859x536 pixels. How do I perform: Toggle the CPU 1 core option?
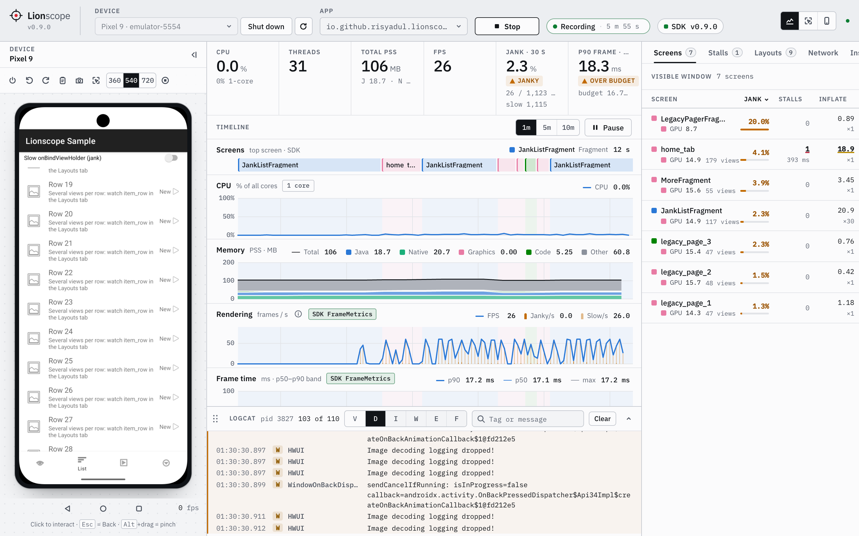pos(298,186)
